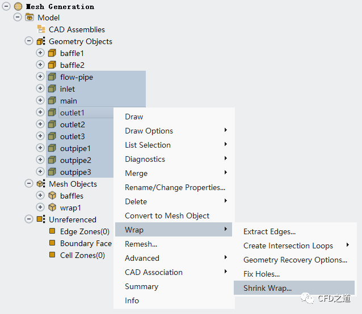Image resolution: width=362 pixels, height=314 pixels.
Task: Select the outpipe2 geometry object
Action: (x=75, y=160)
